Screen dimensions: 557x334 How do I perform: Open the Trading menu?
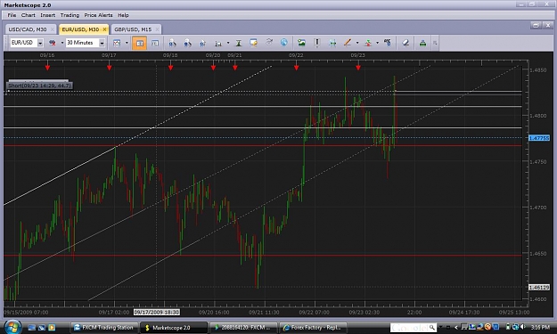pos(70,15)
